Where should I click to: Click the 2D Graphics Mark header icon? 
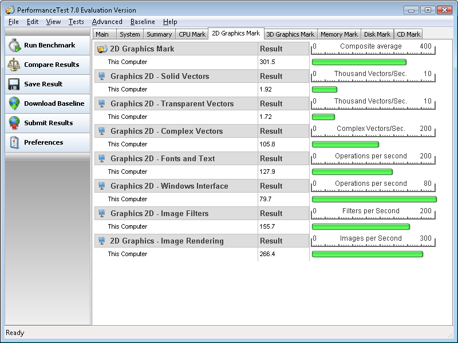click(102, 49)
